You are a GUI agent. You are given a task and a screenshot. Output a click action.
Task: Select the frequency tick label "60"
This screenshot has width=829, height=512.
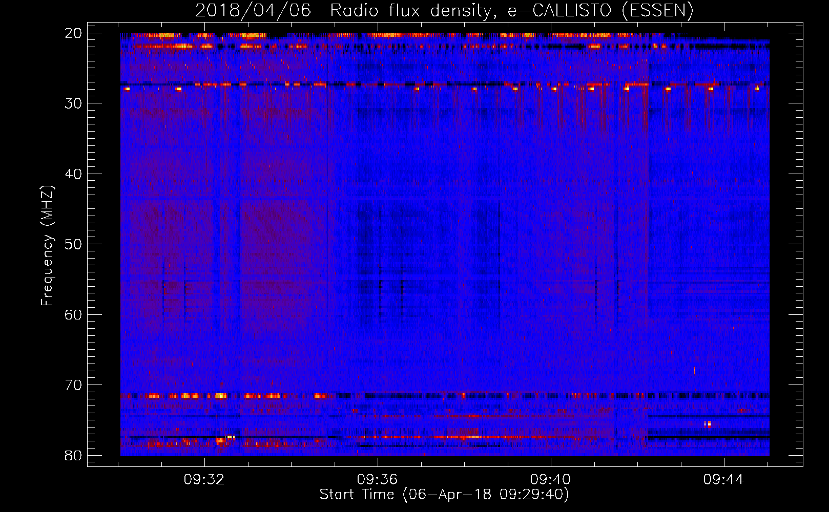pyautogui.click(x=74, y=314)
